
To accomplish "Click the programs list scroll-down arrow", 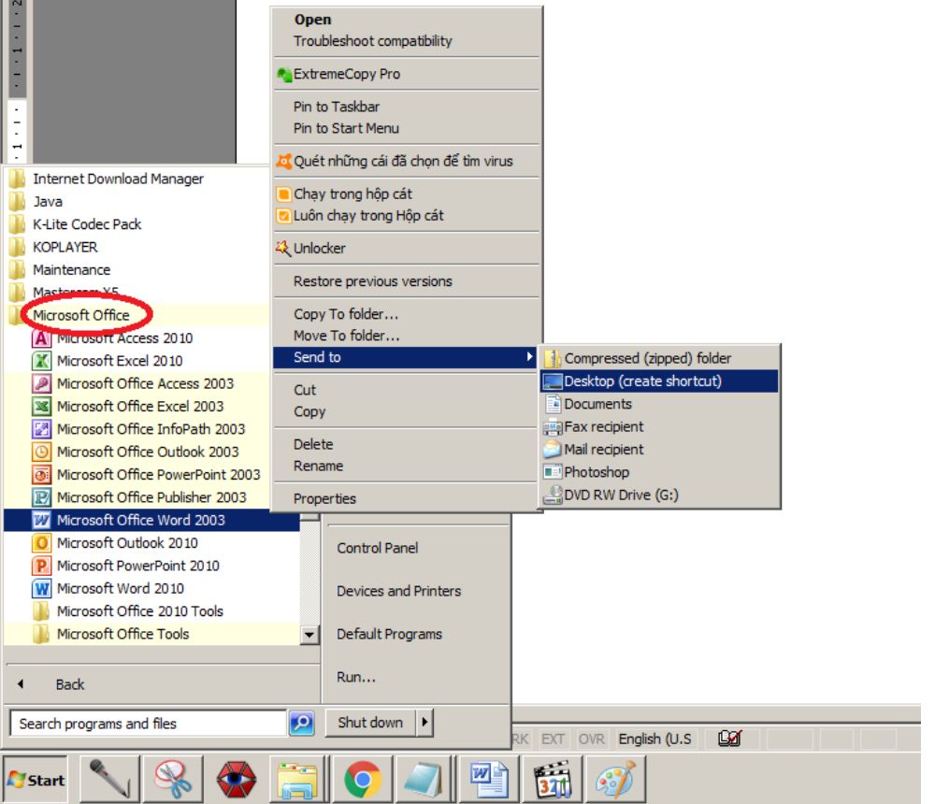I will [x=309, y=635].
